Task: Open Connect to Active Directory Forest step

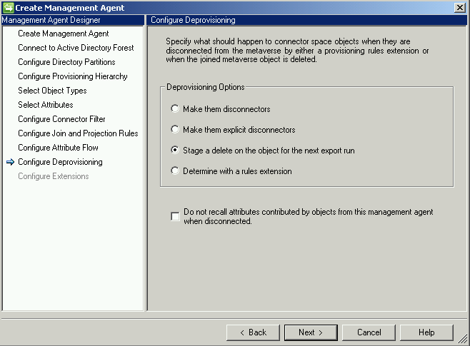Action: pyautogui.click(x=76, y=48)
